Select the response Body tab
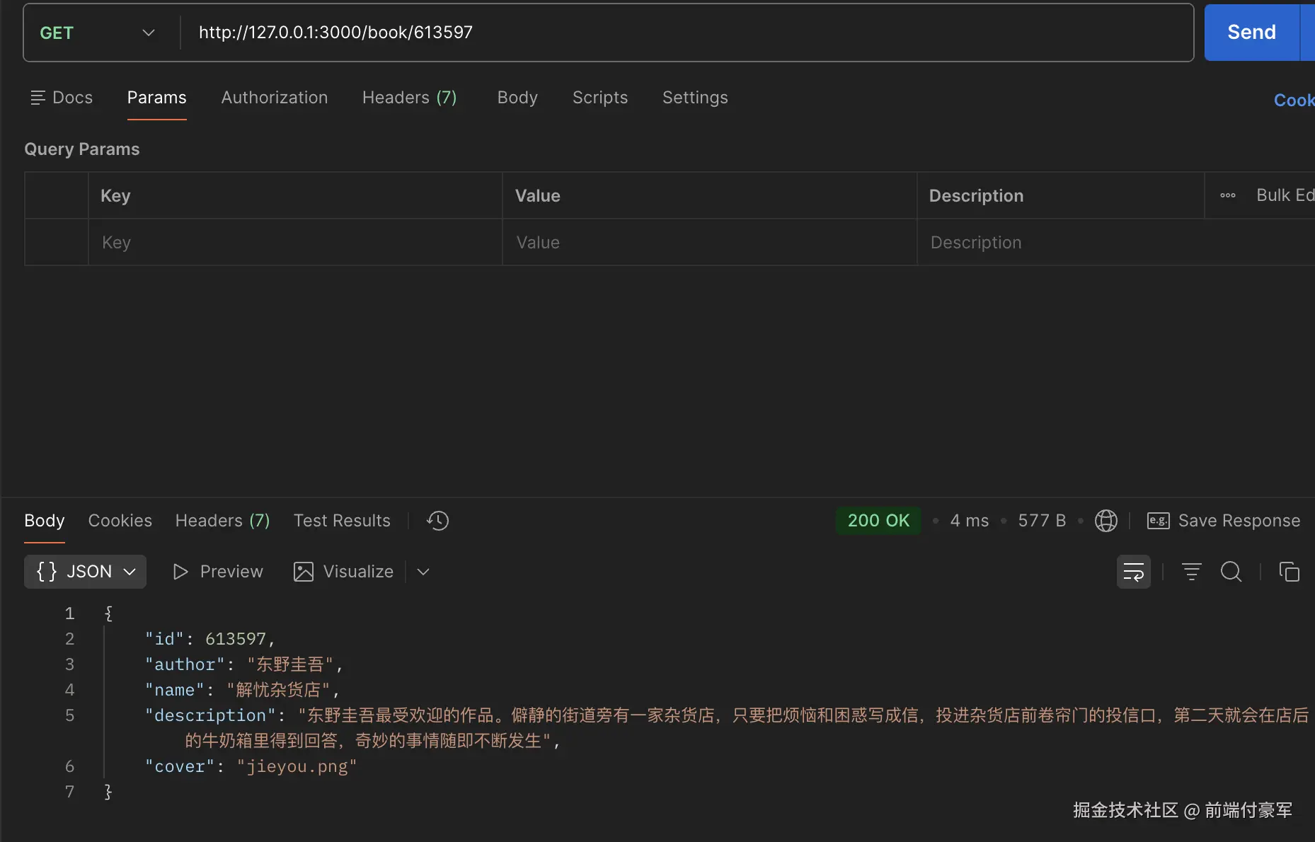The height and width of the screenshot is (842, 1315). (45, 521)
